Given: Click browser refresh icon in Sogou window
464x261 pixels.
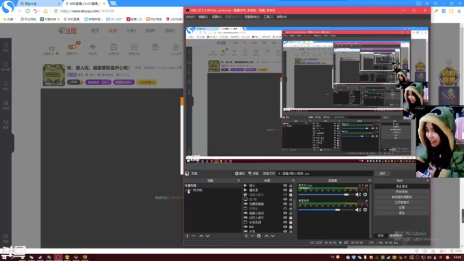Looking at the screenshot, I should click(27, 11).
